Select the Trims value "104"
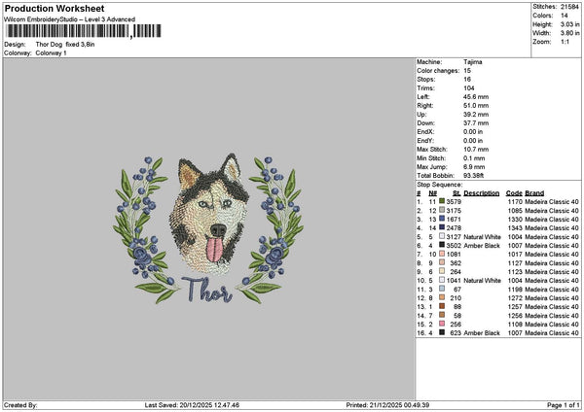 469,88
